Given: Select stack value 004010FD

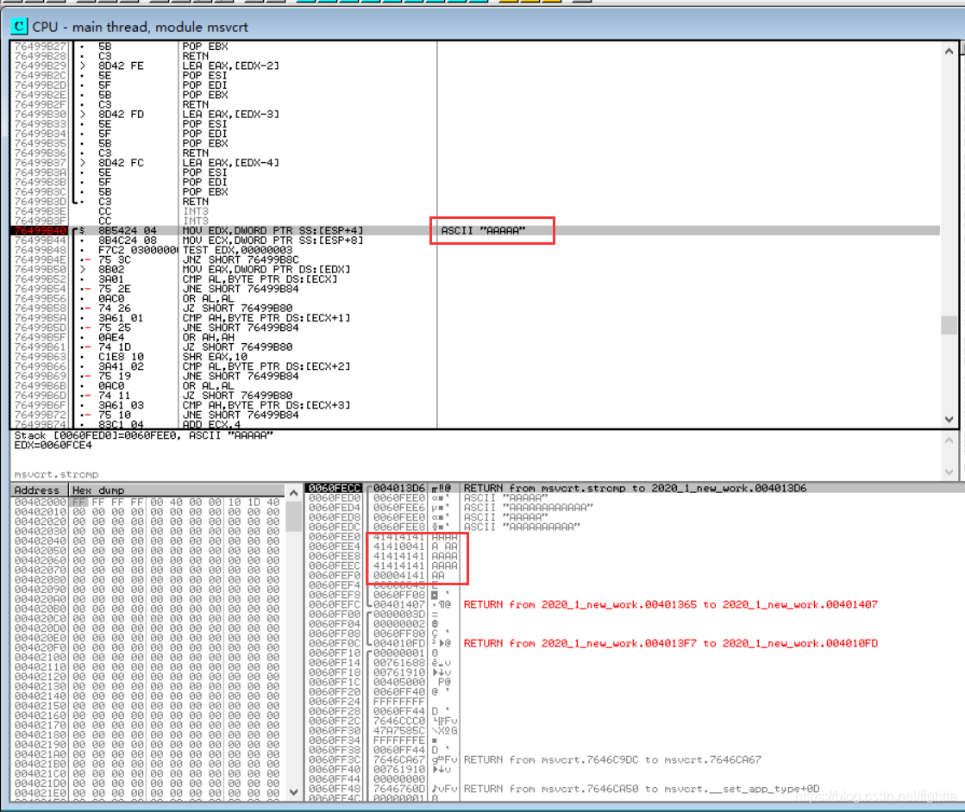Looking at the screenshot, I should 398,643.
